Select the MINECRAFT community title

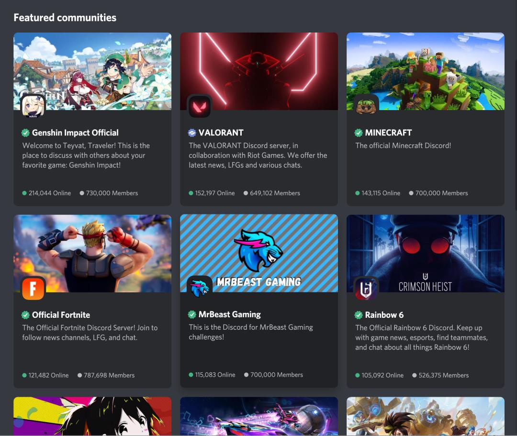pyautogui.click(x=388, y=133)
